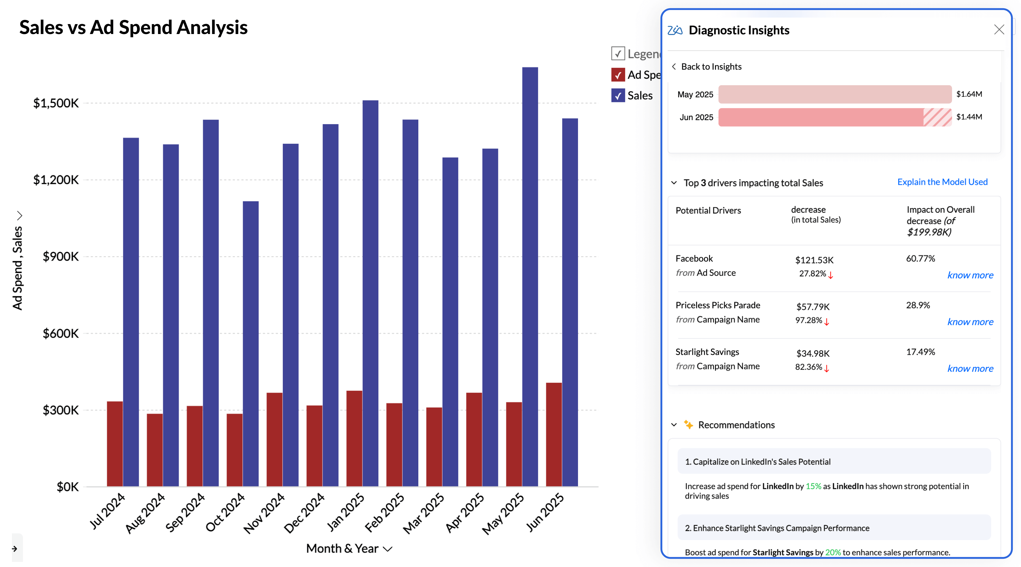Click red down arrow beside 82.36%
The height and width of the screenshot is (567, 1021).
coord(827,368)
